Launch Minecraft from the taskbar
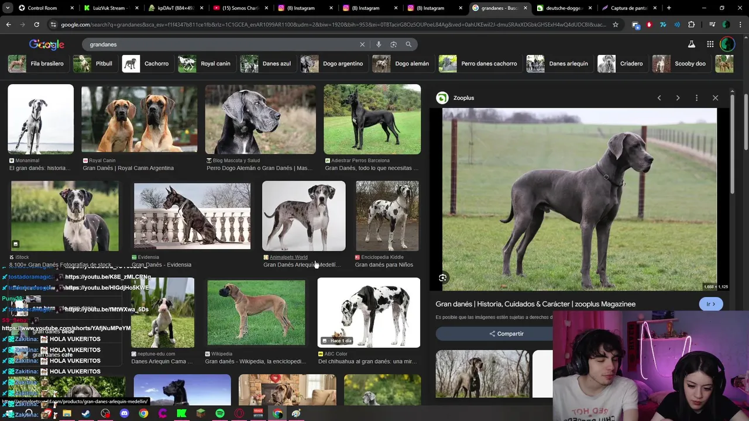Viewport: 749px width, 421px height. point(201,413)
